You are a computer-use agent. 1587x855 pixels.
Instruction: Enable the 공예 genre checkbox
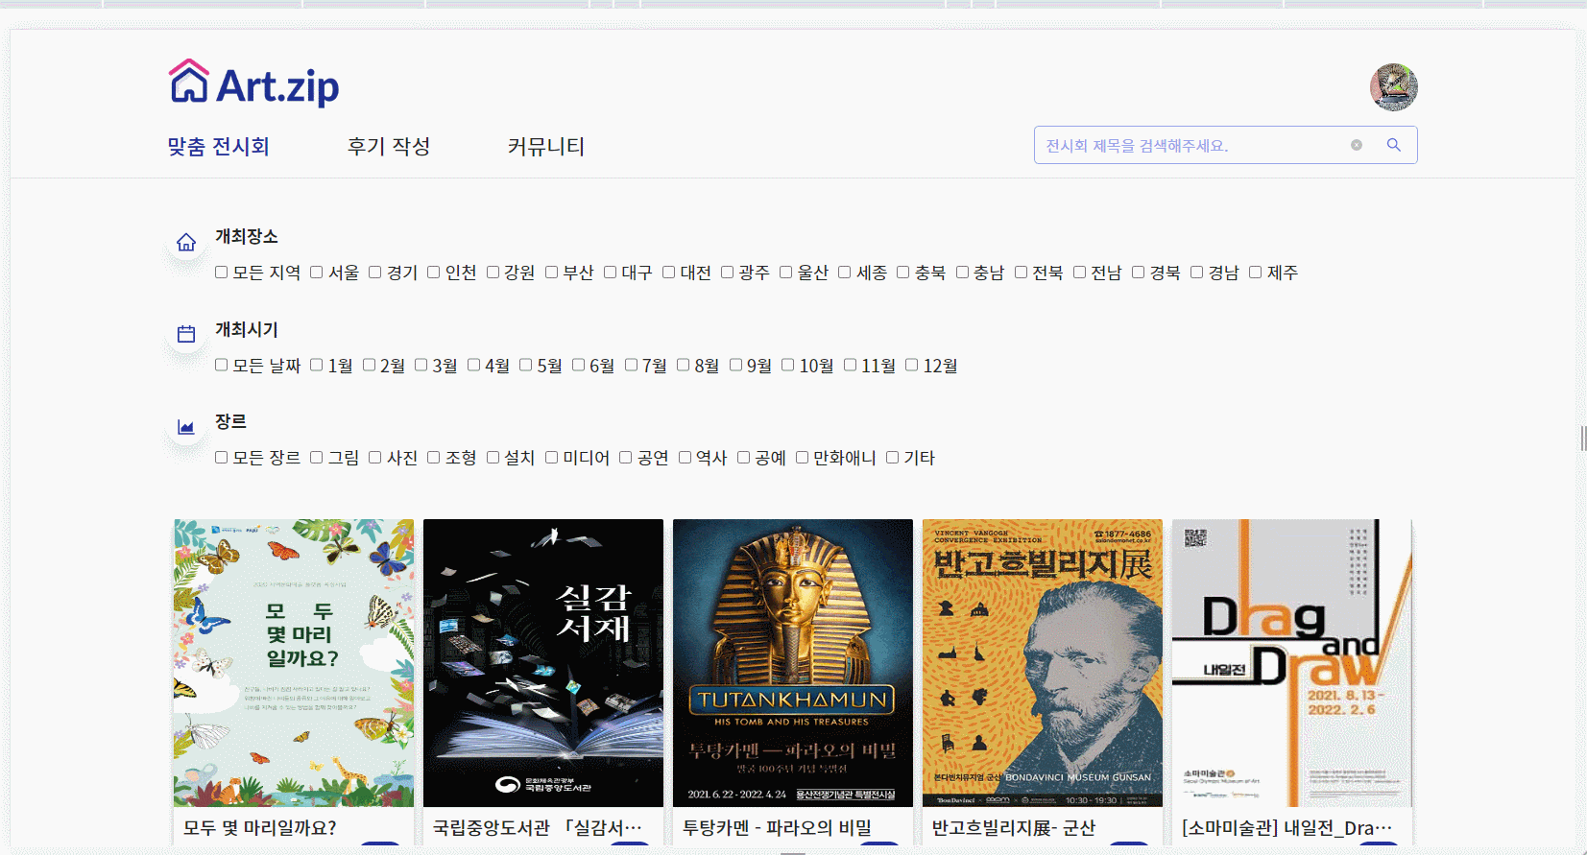744,458
